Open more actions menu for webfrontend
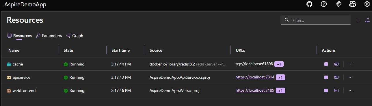372x106 pixels. tap(351, 90)
